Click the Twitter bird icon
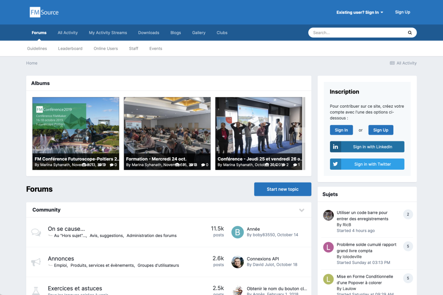The height and width of the screenshot is (295, 443). (x=336, y=164)
